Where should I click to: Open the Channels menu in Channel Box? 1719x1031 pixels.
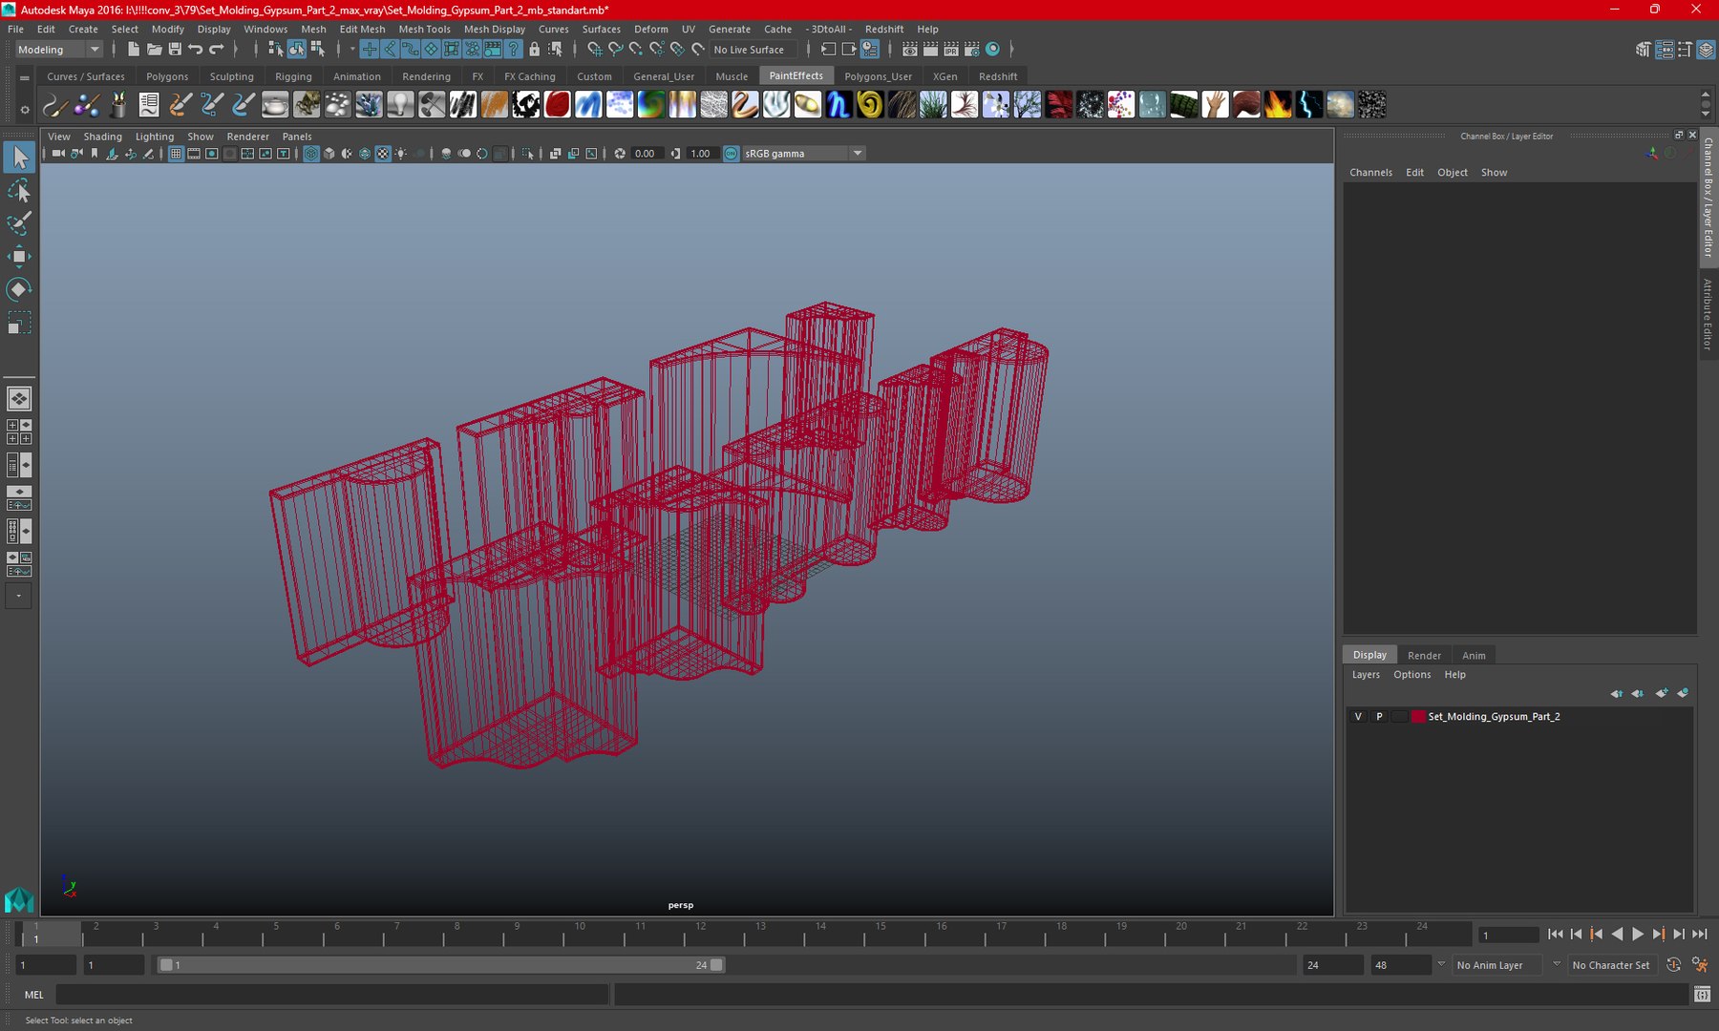pyautogui.click(x=1370, y=173)
